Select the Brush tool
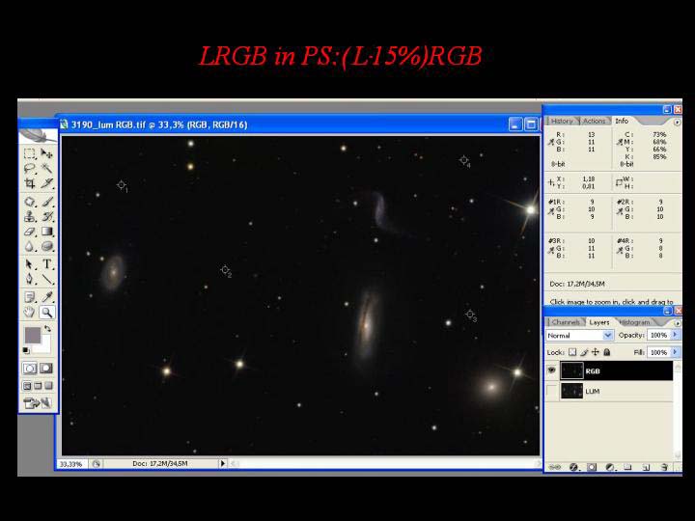The image size is (695, 521). (46, 202)
